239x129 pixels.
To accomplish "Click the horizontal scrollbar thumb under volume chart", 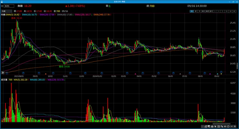I will pyautogui.click(x=222, y=124).
